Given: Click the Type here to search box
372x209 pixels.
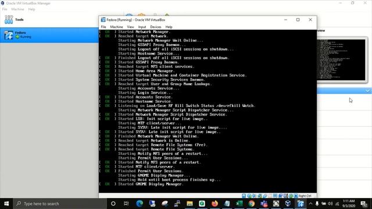Looking at the screenshot, I should (x=60, y=204).
